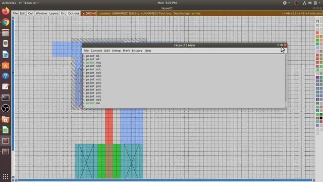The image size is (323, 182).
Task: Open LibreOffice Writer from the dock
Action: pos(6,54)
